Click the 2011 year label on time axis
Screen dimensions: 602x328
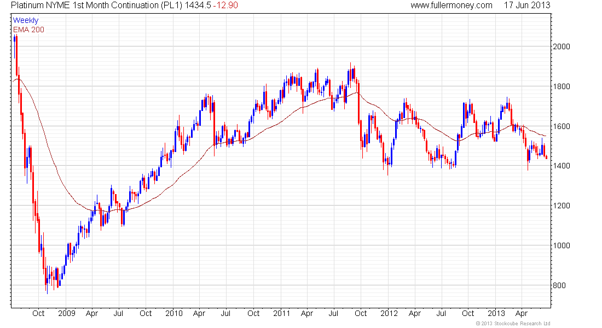tap(281, 313)
